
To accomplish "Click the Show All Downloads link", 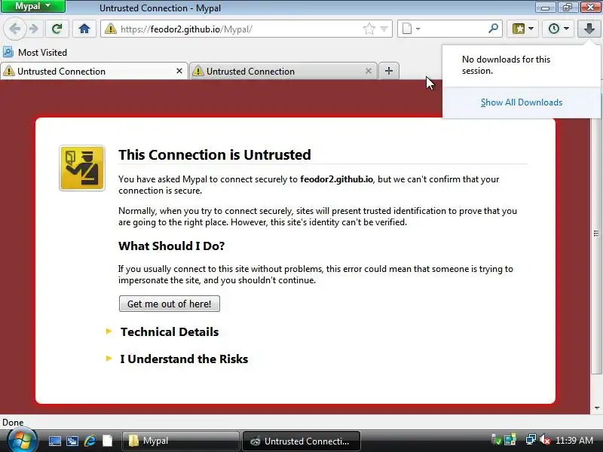I will coord(522,102).
